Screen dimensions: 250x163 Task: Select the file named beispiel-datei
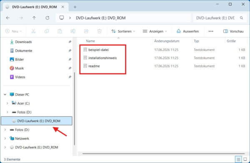click(98, 49)
